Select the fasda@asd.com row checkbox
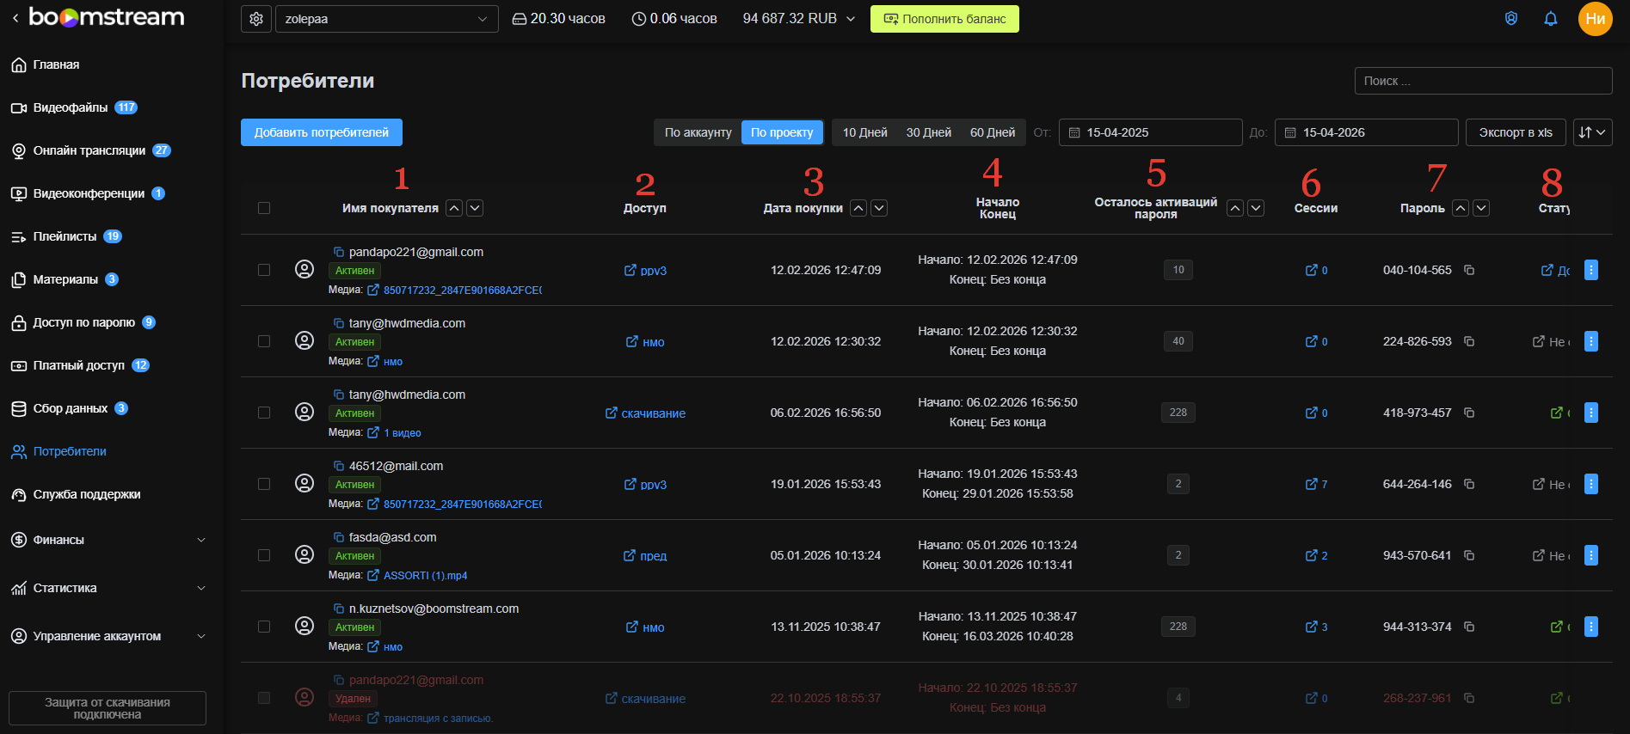The width and height of the screenshot is (1630, 734). pyautogui.click(x=264, y=555)
